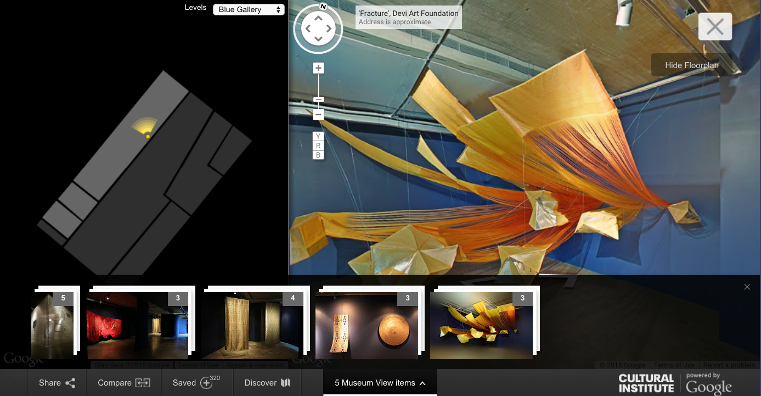761x396 pixels.
Task: Select the B level button
Action: (318, 155)
